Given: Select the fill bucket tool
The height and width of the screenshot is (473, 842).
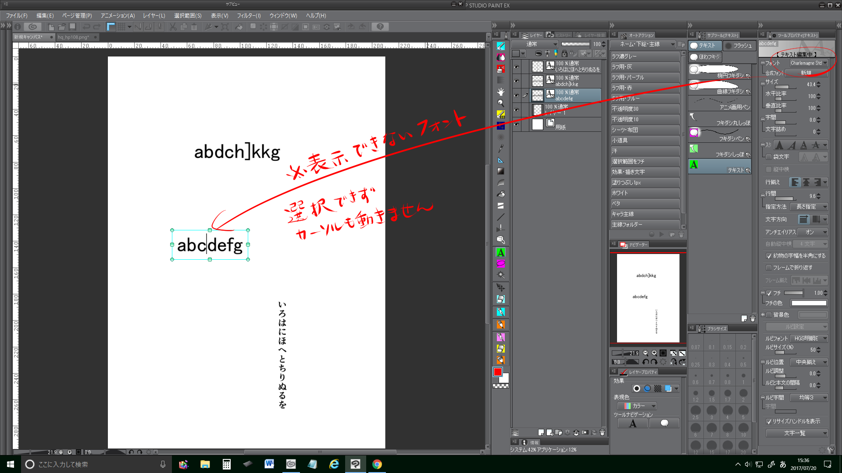Looking at the screenshot, I should coord(500,194).
